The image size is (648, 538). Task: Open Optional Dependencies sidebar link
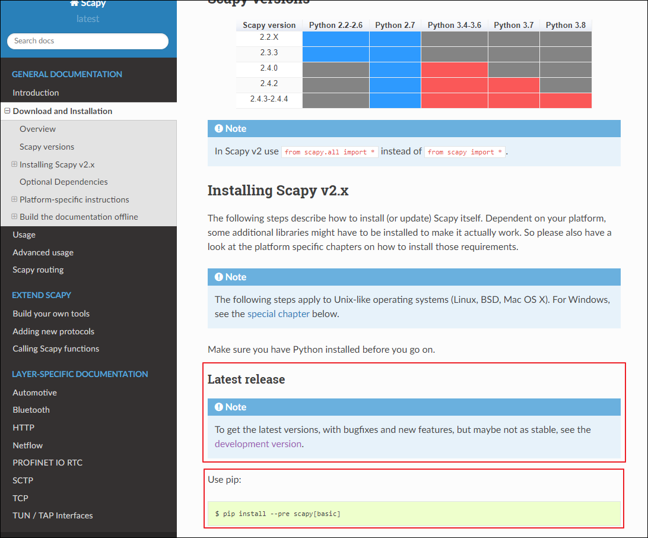pyautogui.click(x=63, y=182)
